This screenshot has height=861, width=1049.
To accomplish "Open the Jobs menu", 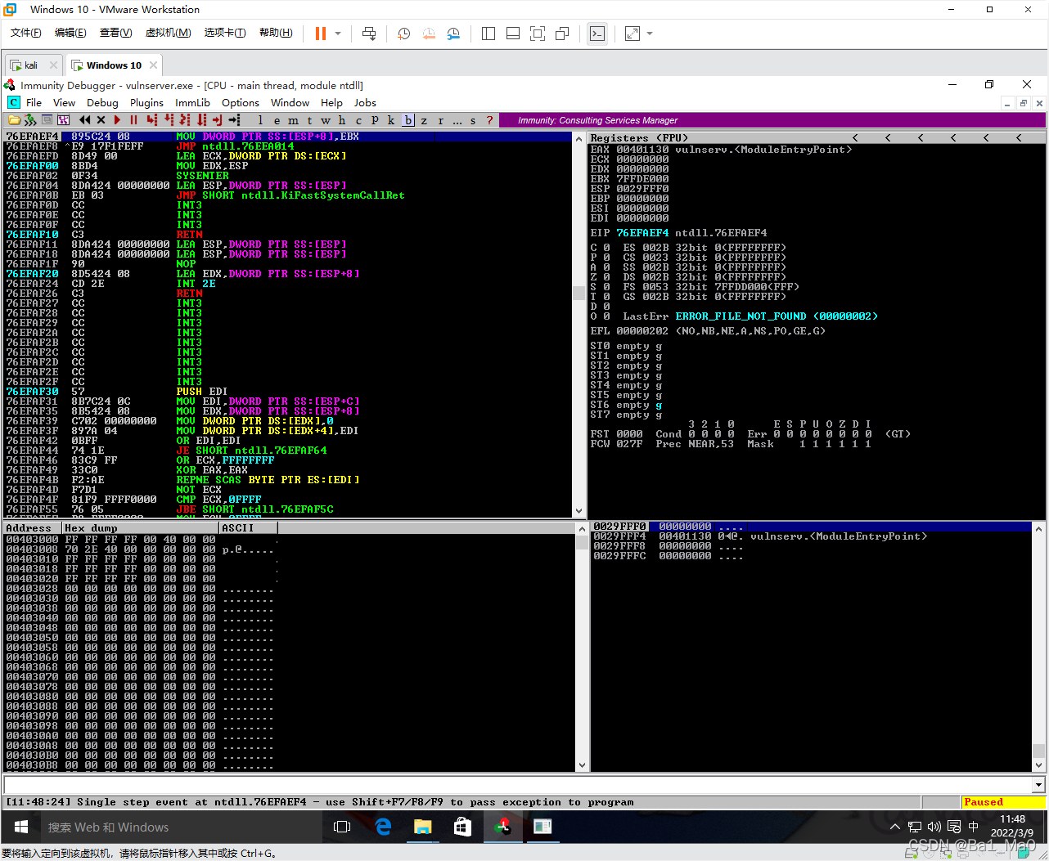I will [365, 103].
